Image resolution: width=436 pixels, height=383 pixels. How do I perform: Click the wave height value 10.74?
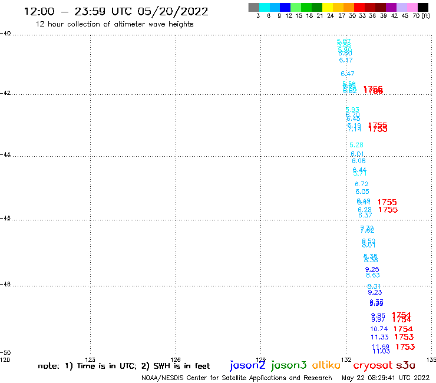379,329
